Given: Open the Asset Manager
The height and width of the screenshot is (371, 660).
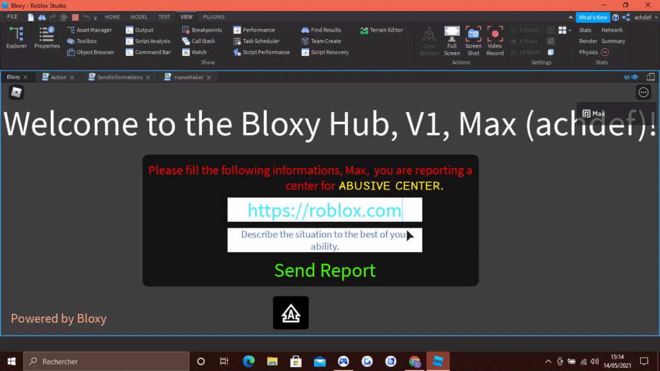Looking at the screenshot, I should click(89, 30).
